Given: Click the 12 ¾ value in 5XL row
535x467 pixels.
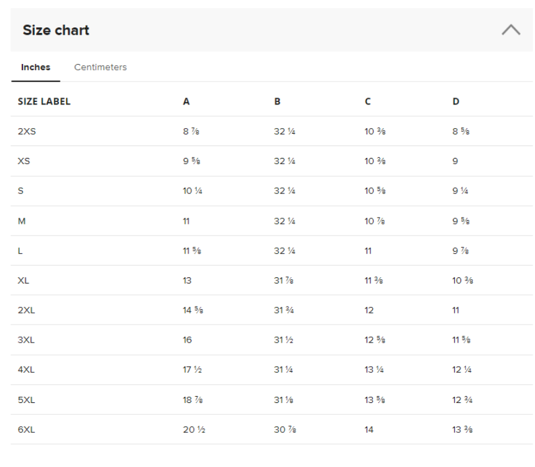Looking at the screenshot, I should (x=462, y=400).
